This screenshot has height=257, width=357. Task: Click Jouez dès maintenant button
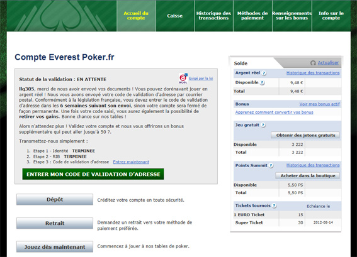(55, 247)
